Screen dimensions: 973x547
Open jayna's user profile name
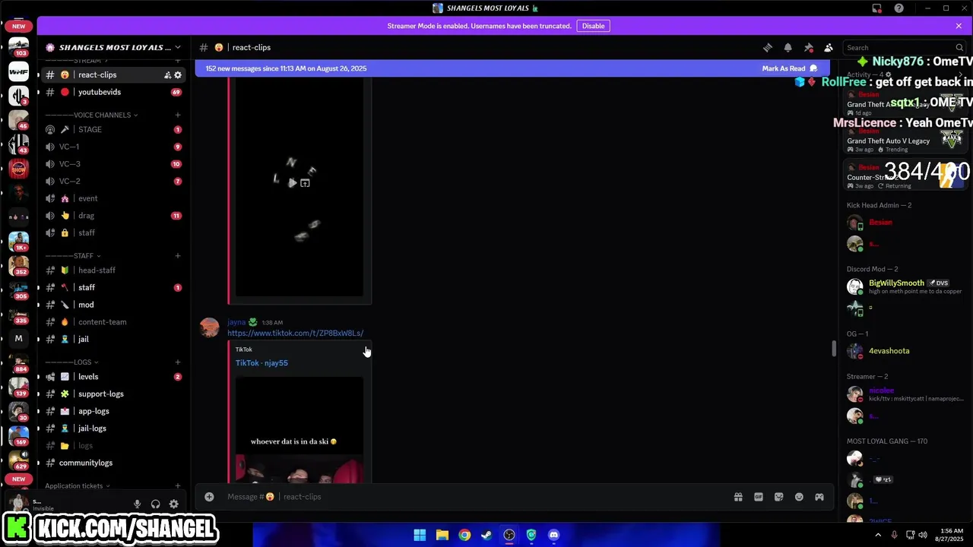pyautogui.click(x=236, y=322)
